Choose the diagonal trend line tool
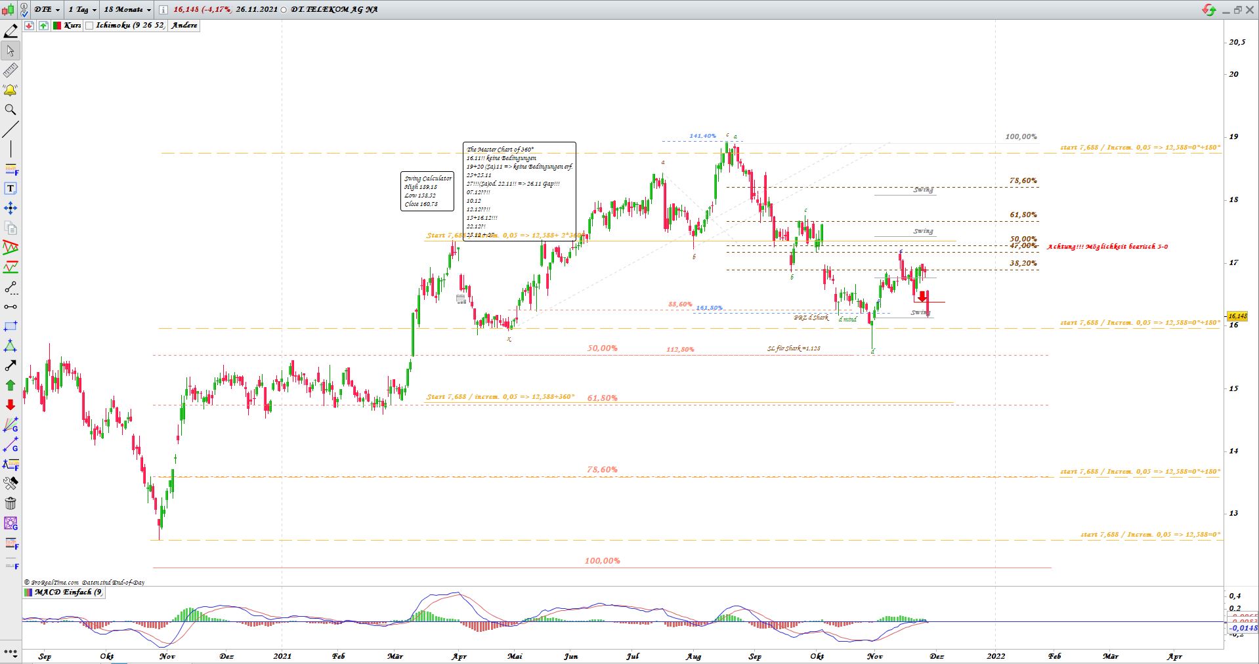This screenshot has height=664, width=1259. coord(11,129)
